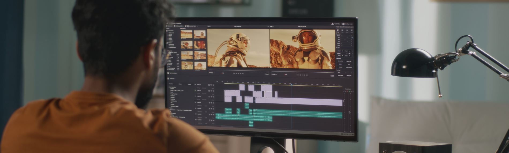
Task: Select the astronaut face close-up thumbnail in media library
Action: pyautogui.click(x=200, y=44)
